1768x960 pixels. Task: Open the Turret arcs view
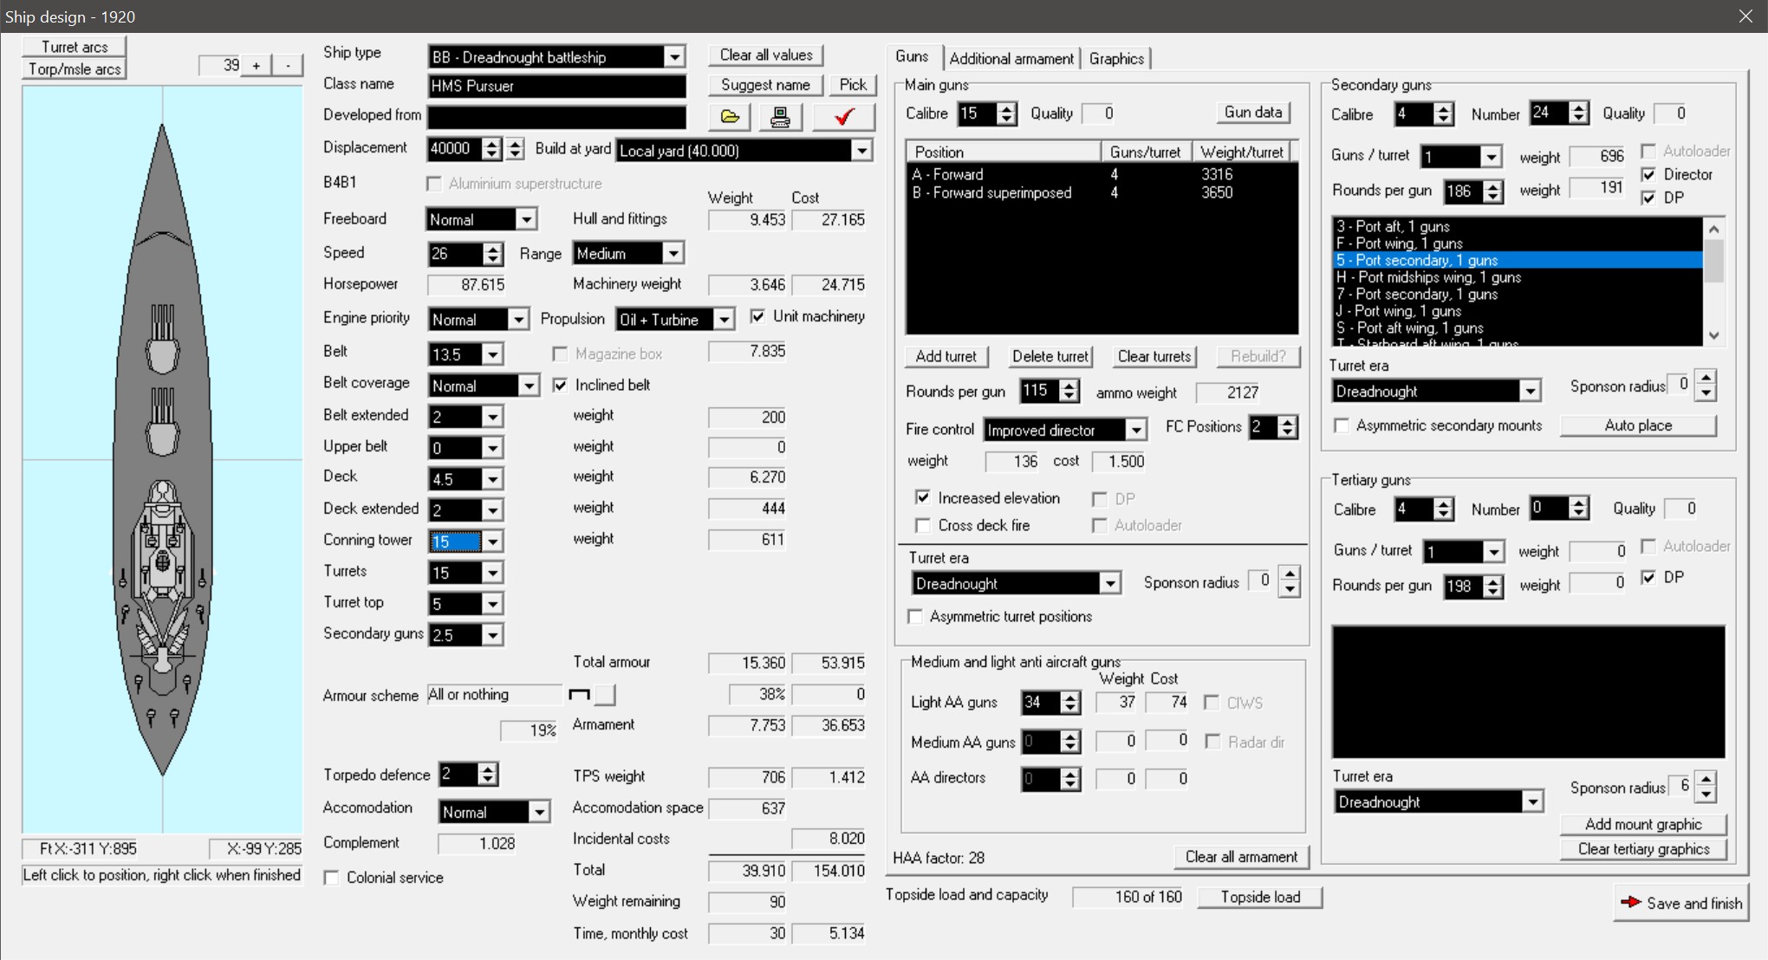click(75, 47)
